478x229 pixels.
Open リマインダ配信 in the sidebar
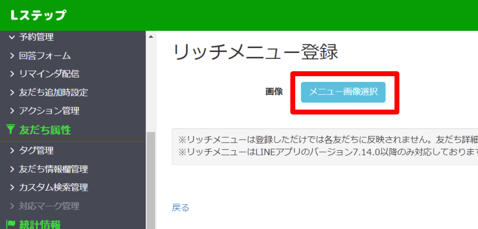pyautogui.click(x=49, y=74)
